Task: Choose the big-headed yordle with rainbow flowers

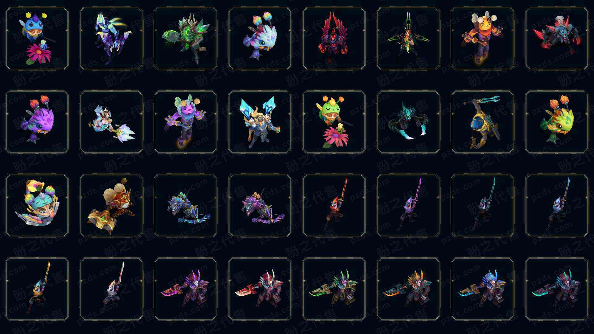Action: pyautogui.click(x=37, y=205)
